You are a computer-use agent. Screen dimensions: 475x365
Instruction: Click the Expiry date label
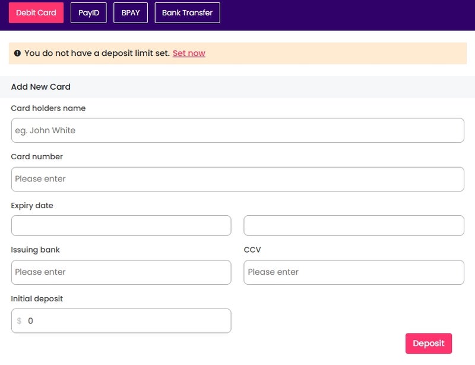(32, 206)
